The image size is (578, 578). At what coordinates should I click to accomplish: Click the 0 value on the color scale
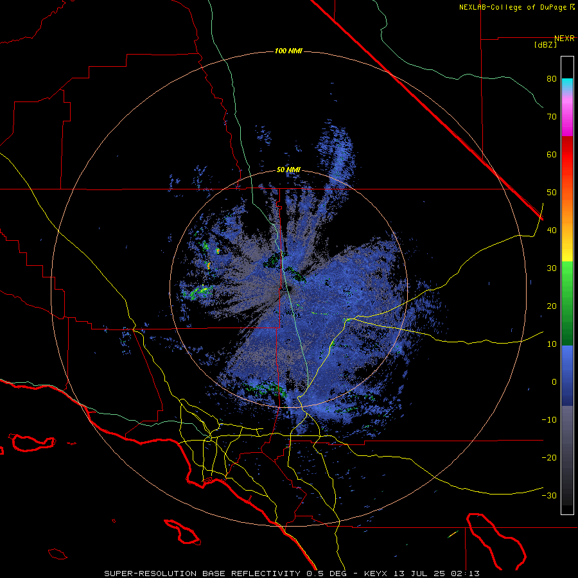coord(554,382)
